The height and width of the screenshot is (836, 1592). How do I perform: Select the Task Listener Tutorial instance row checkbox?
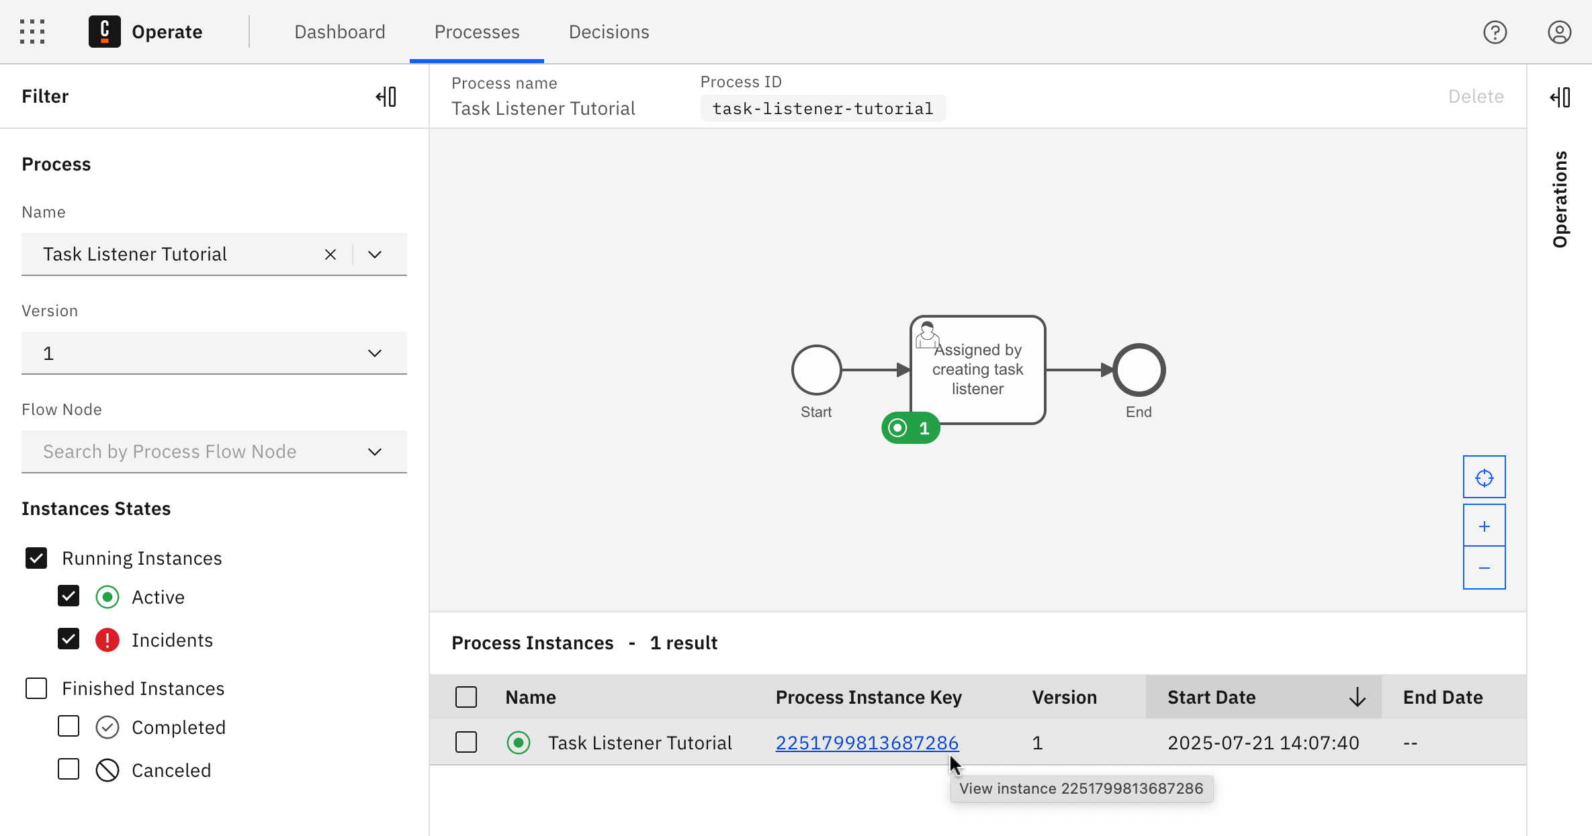[466, 742]
